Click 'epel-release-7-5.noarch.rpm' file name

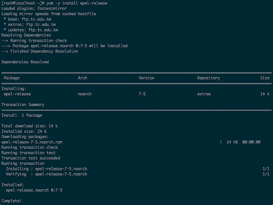point(32,142)
